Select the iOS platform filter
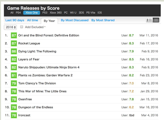Viewport: 164px width, 120px height. coord(100,12)
